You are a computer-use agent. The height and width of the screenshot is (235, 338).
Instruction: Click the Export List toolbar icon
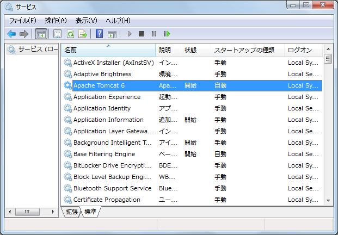(83, 34)
